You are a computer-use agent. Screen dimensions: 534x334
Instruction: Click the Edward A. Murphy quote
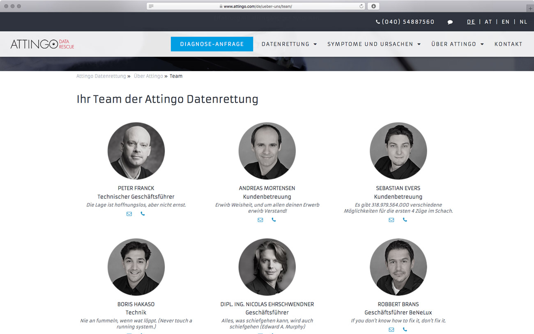[x=267, y=324]
